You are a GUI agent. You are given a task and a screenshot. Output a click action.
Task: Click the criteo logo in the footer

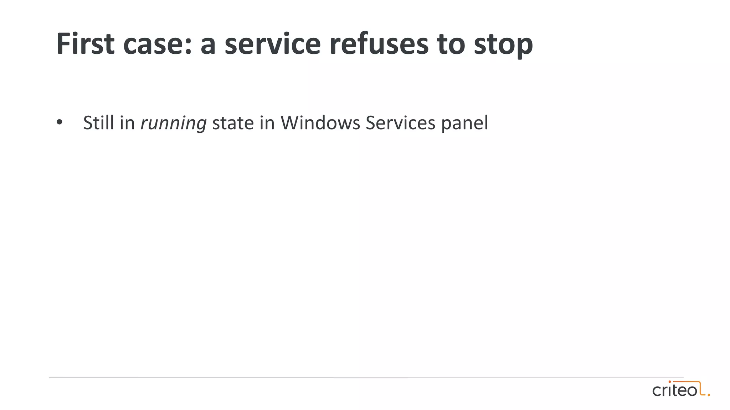click(681, 389)
